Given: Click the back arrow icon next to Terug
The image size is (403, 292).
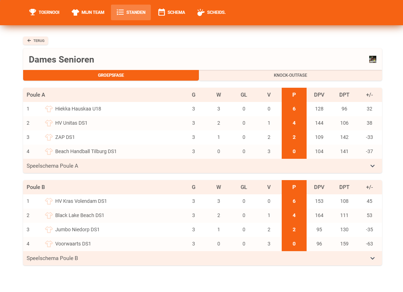Looking at the screenshot, I should point(29,40).
